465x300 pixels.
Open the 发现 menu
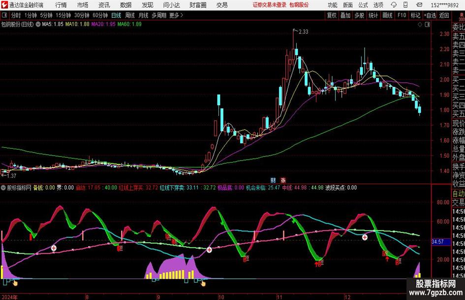pos(148,5)
